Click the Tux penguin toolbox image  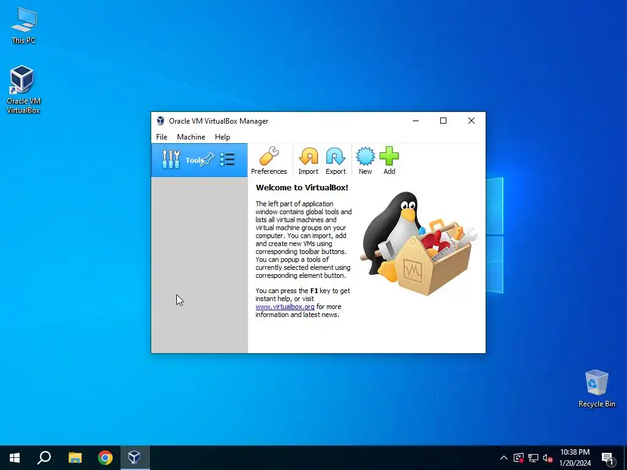419,244
